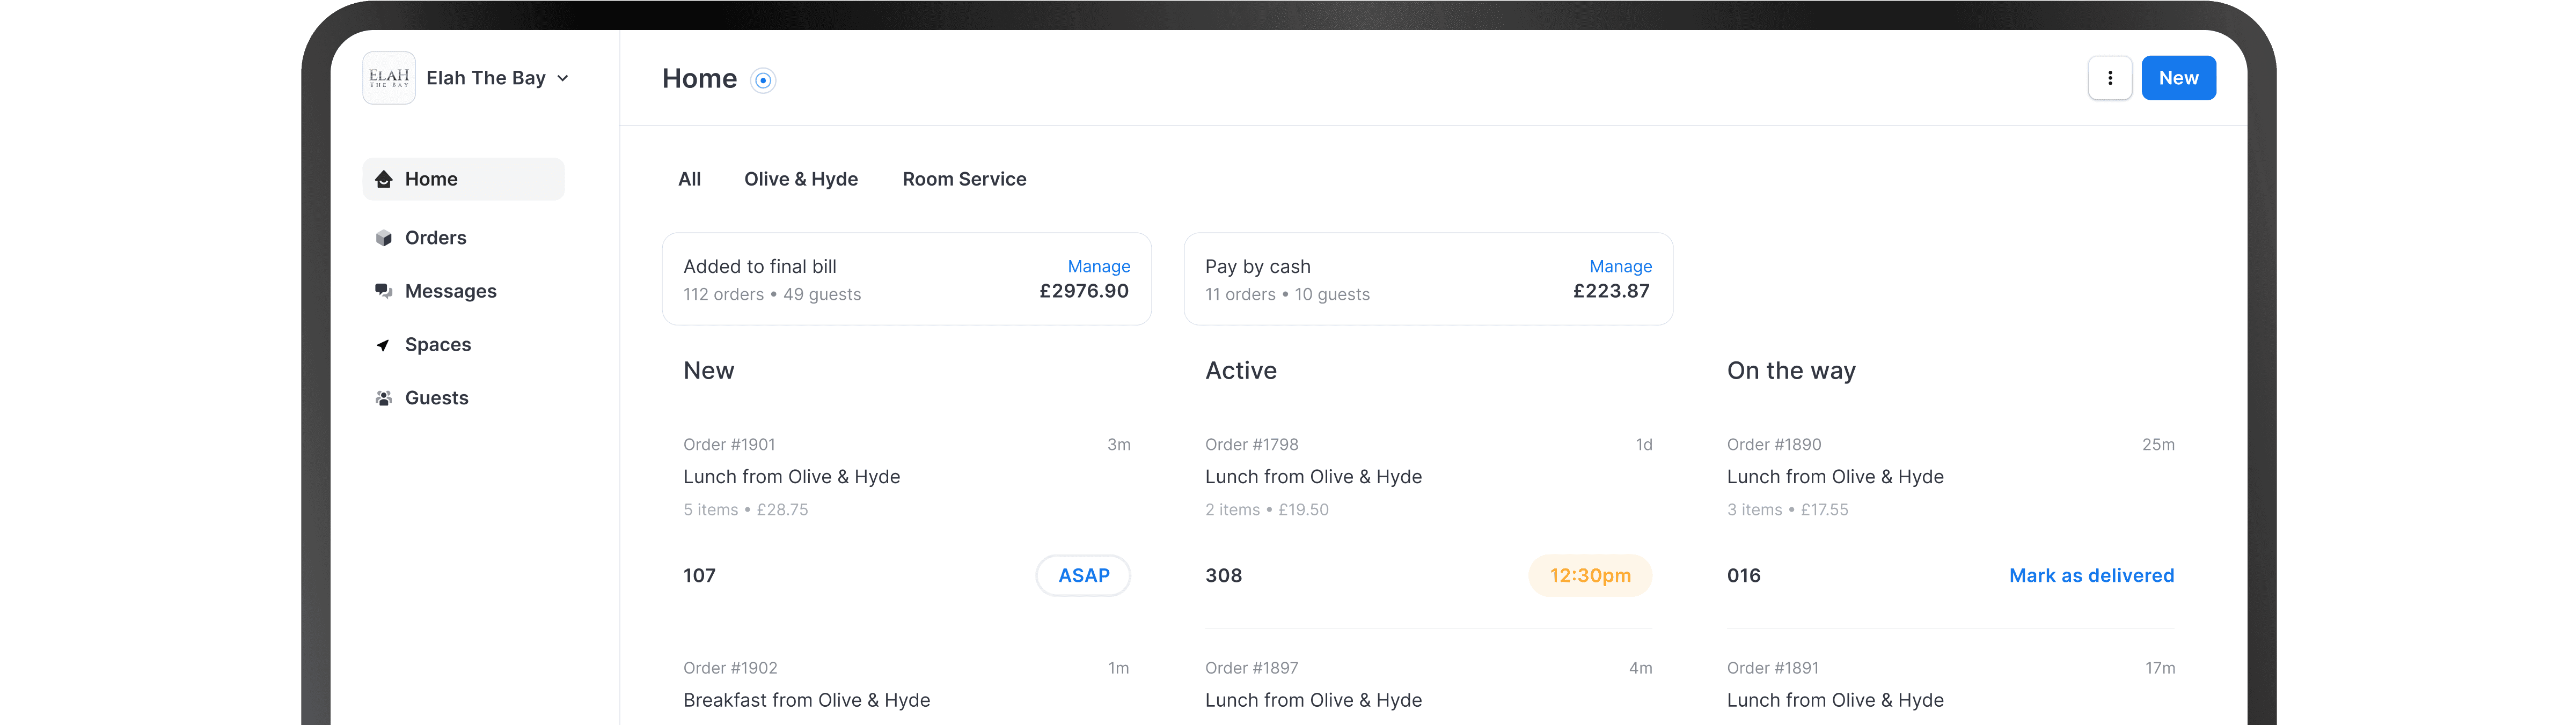2576x725 pixels.
Task: Click the live status indicator beside Home
Action: (763, 80)
